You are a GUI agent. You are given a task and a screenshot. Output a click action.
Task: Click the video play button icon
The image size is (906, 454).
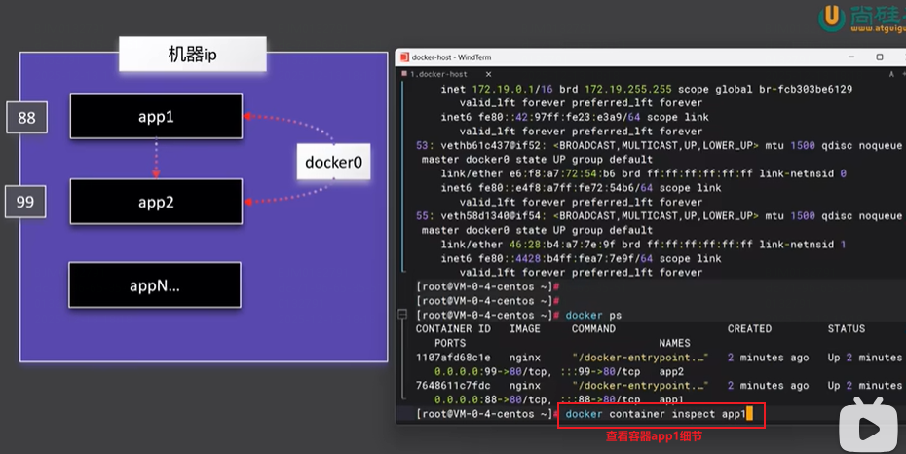tap(869, 428)
